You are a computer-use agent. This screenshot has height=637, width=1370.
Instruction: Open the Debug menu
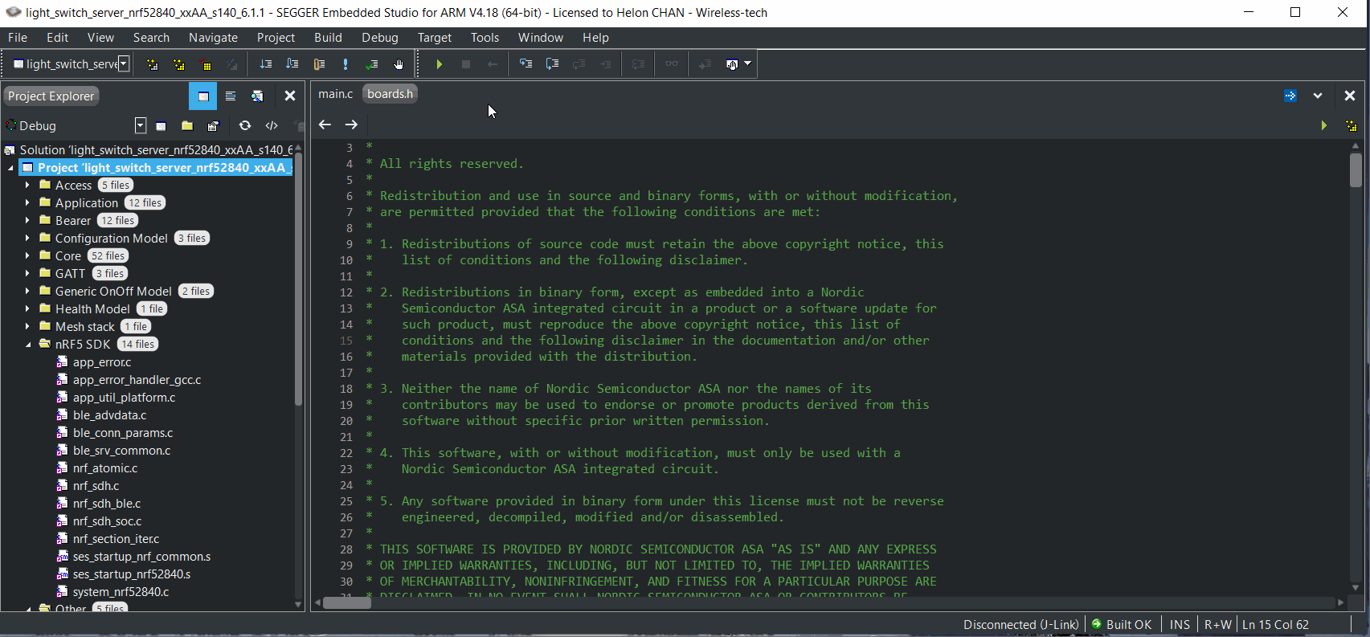pos(380,38)
